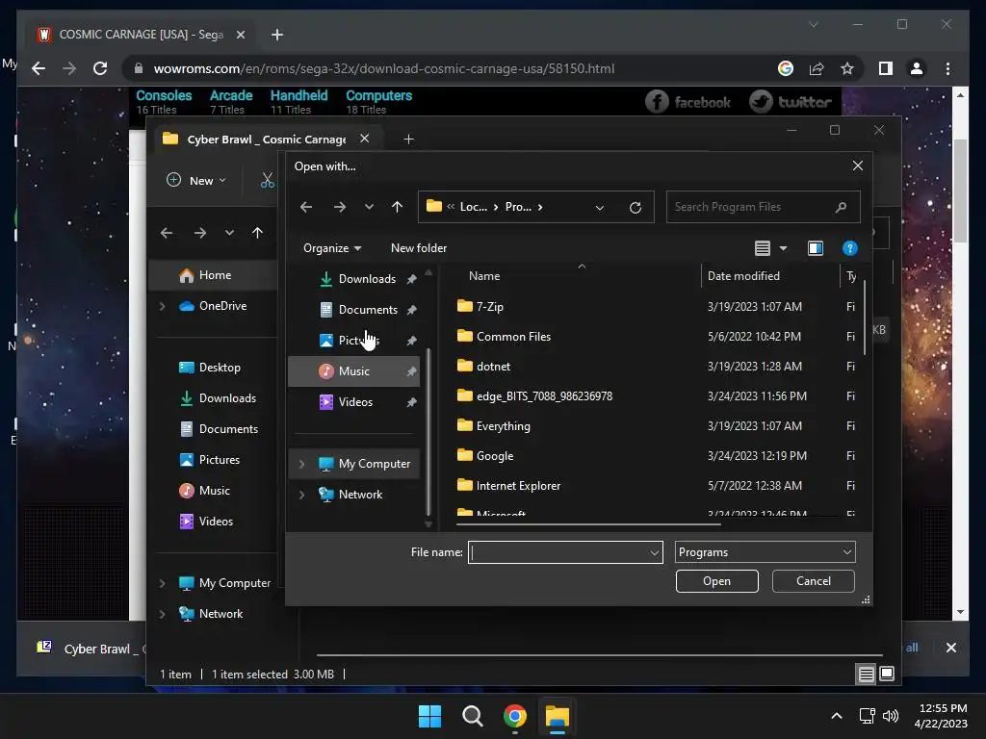Click Arcade link on wowroms
986x739 pixels.
pyautogui.click(x=231, y=95)
